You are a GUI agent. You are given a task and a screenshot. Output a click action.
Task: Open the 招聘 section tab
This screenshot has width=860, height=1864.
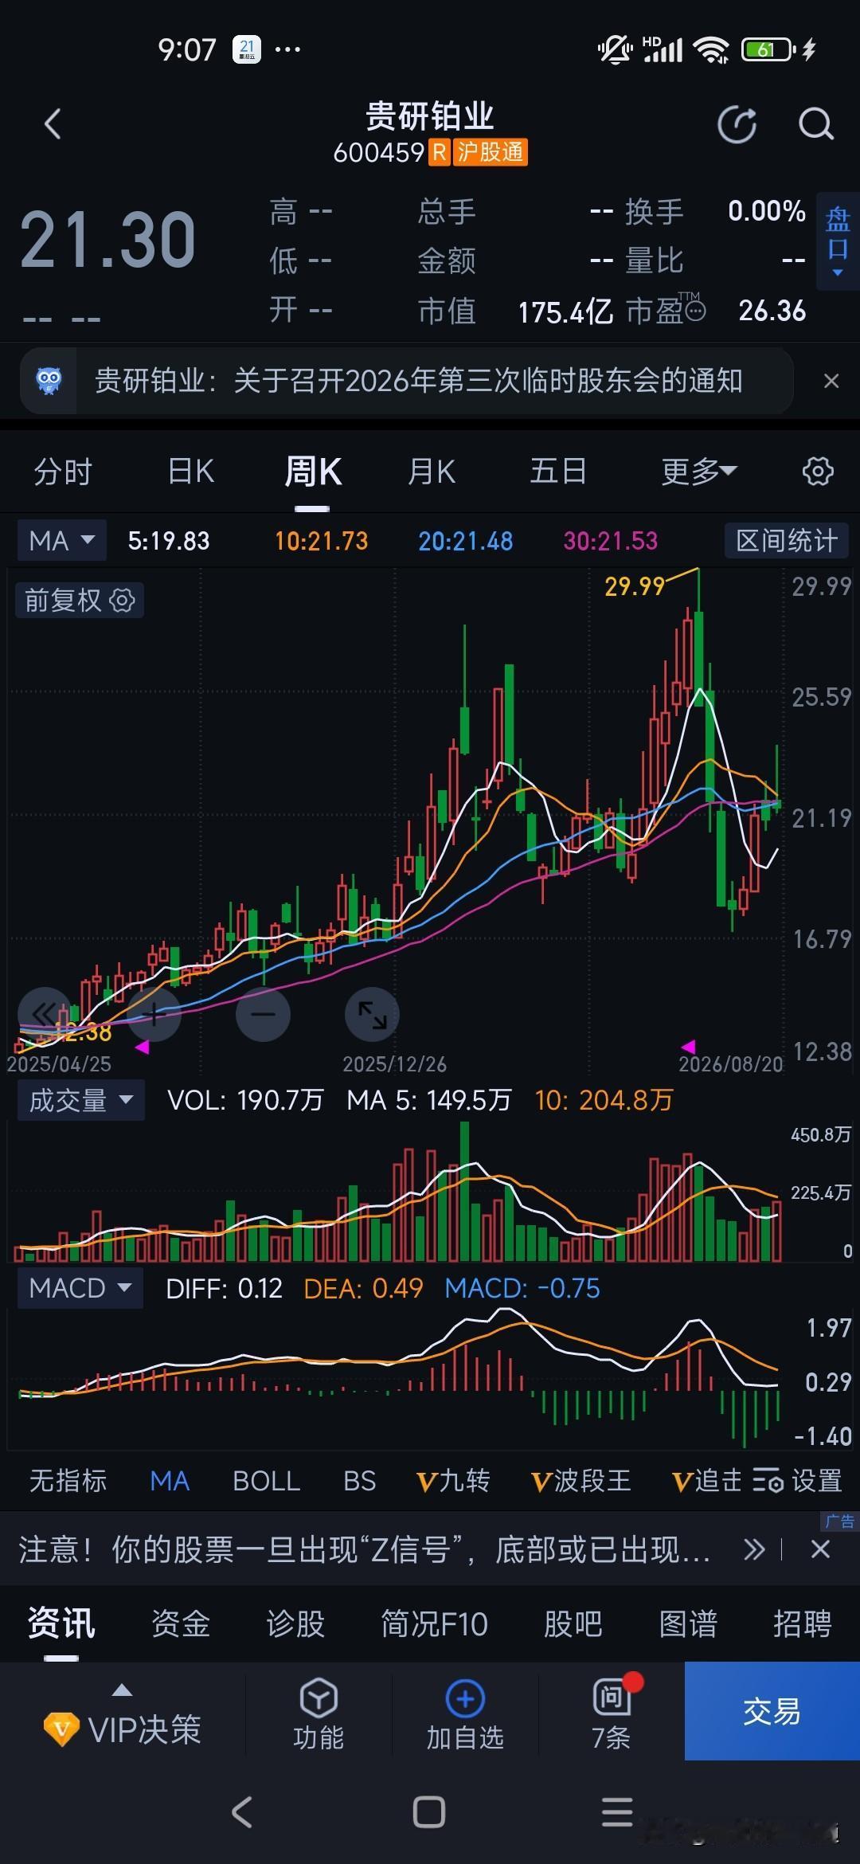coord(803,1623)
